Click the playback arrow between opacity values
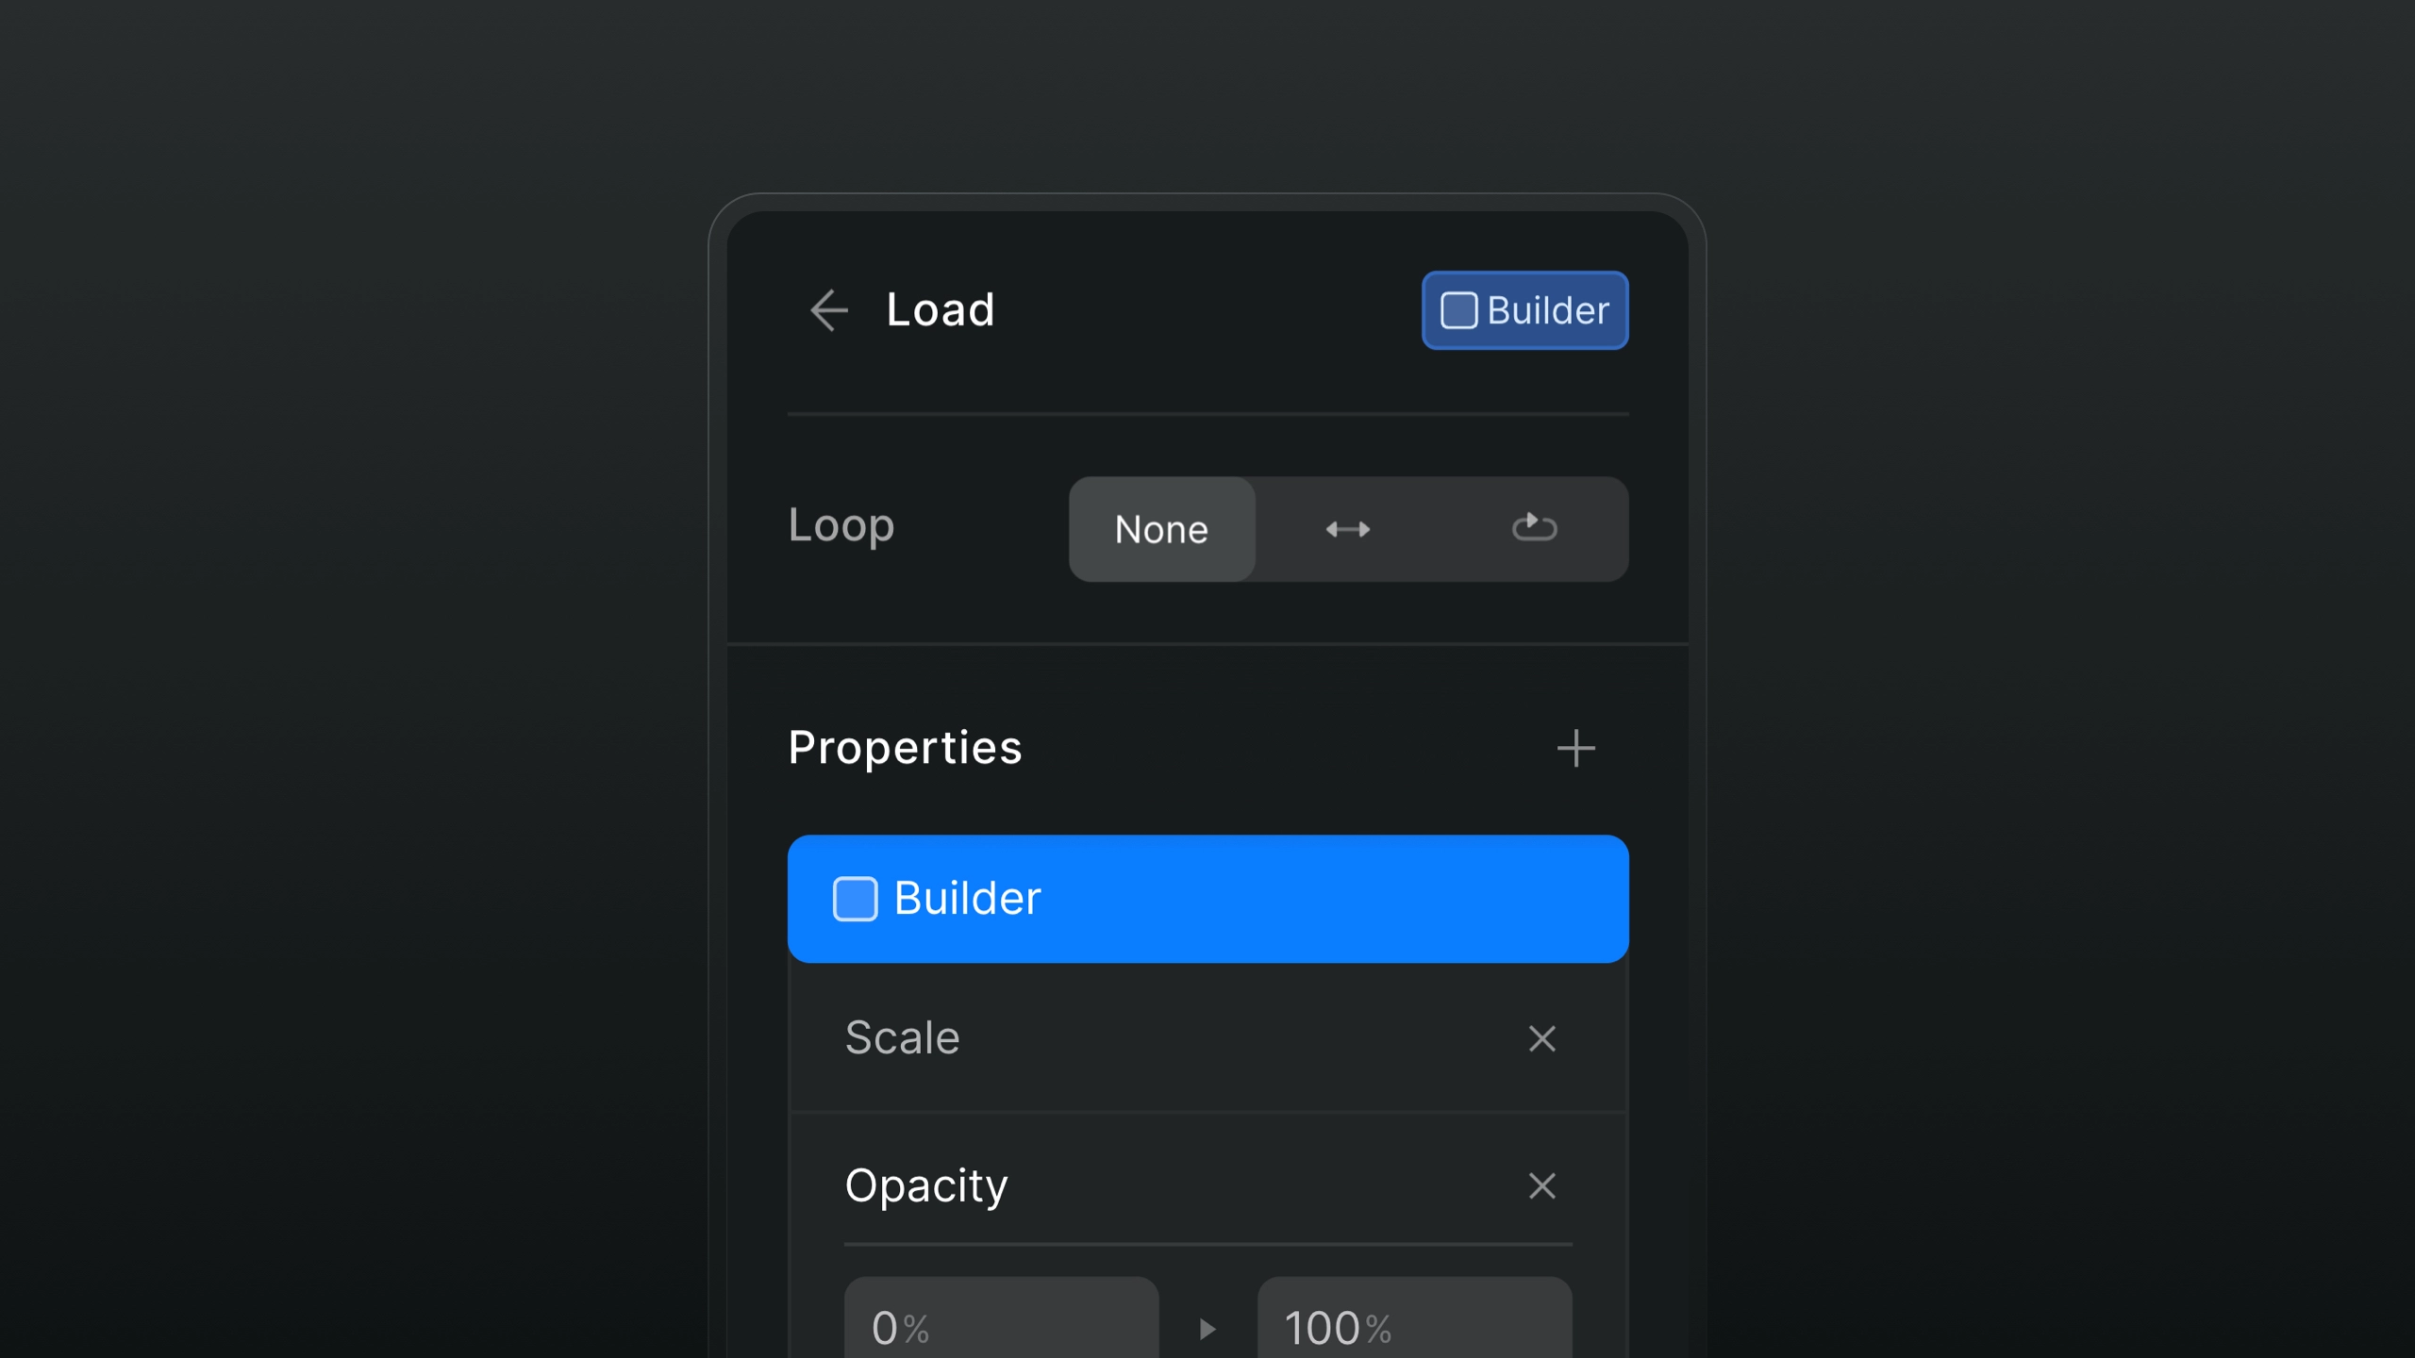Screen dimensions: 2415x1358 (1207, 1327)
